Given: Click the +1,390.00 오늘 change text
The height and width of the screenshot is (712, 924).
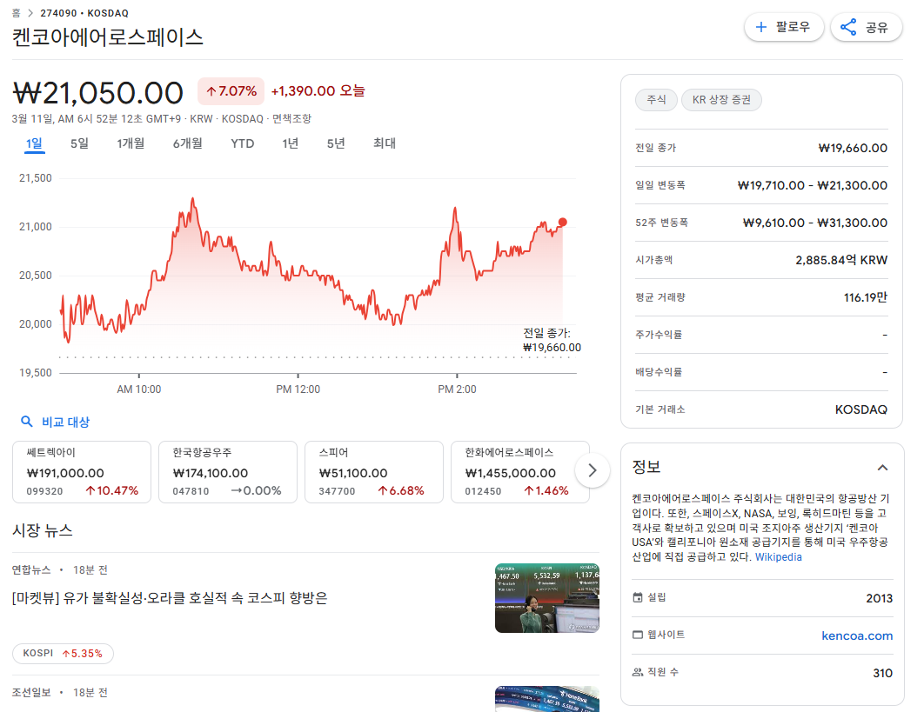Looking at the screenshot, I should click(x=318, y=90).
